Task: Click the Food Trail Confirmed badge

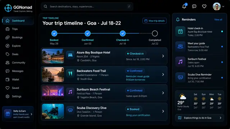Action: (x=135, y=71)
